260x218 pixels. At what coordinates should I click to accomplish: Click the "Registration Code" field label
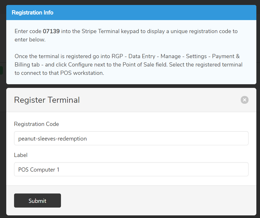point(36,124)
